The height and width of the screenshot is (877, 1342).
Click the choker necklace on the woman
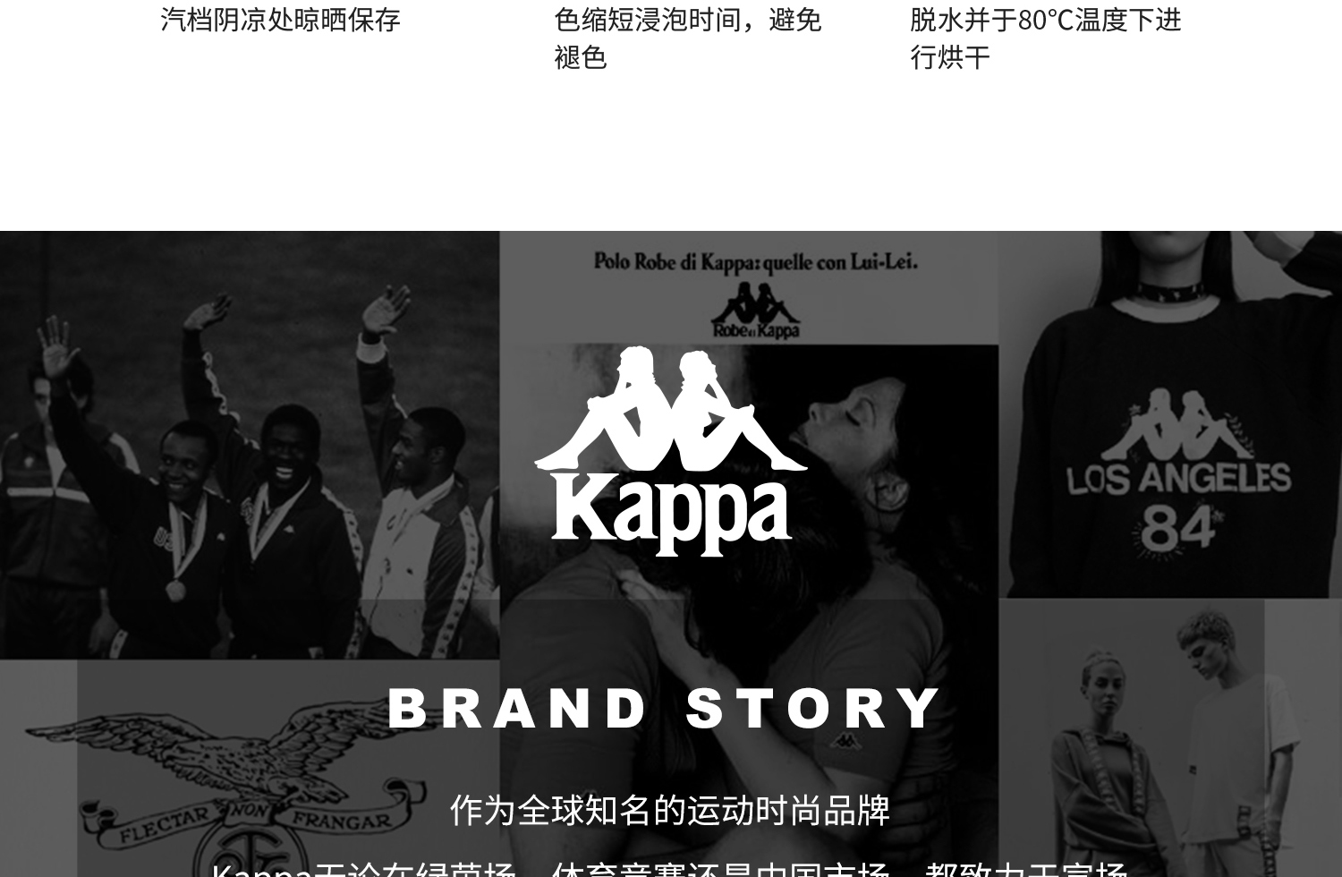click(1173, 293)
